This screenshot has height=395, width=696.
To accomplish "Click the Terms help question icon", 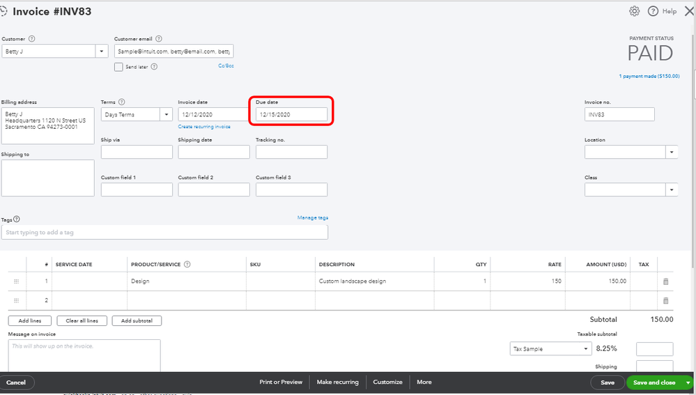I will [122, 102].
